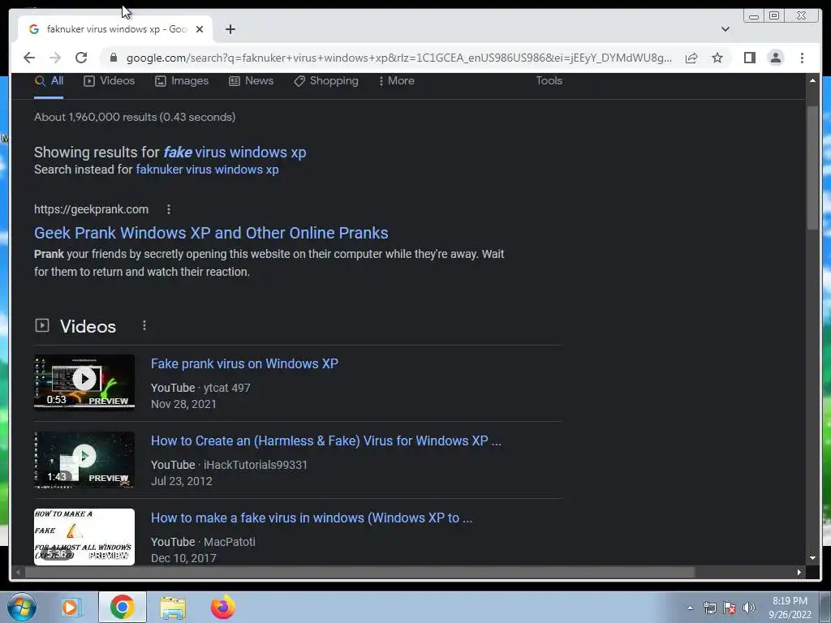Screen dimensions: 831x623
Task: View site information via padlock icon
Action: point(113,58)
